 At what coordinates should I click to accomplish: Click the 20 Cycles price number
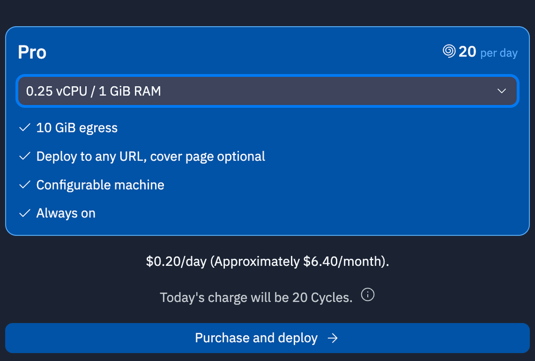tap(467, 52)
